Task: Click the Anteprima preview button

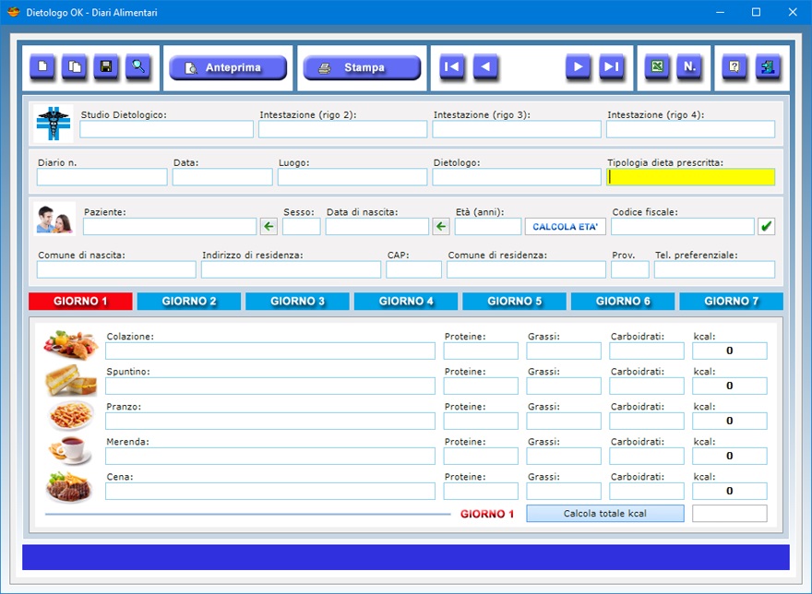Action: [228, 67]
